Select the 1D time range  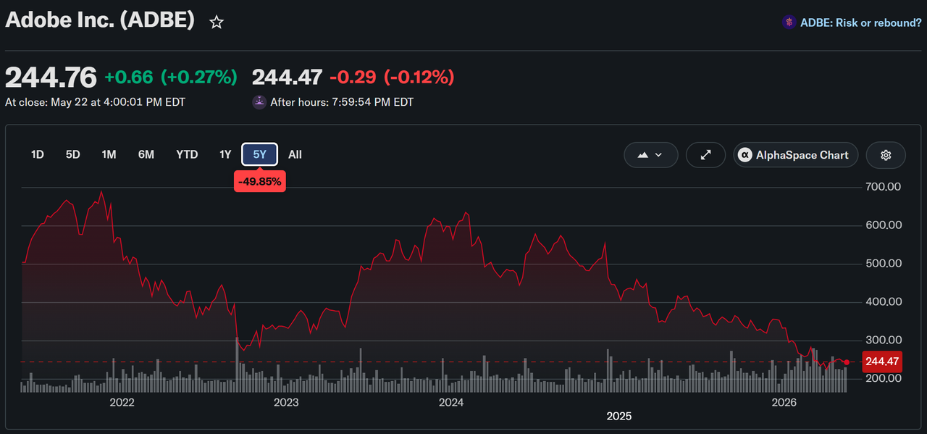(38, 154)
